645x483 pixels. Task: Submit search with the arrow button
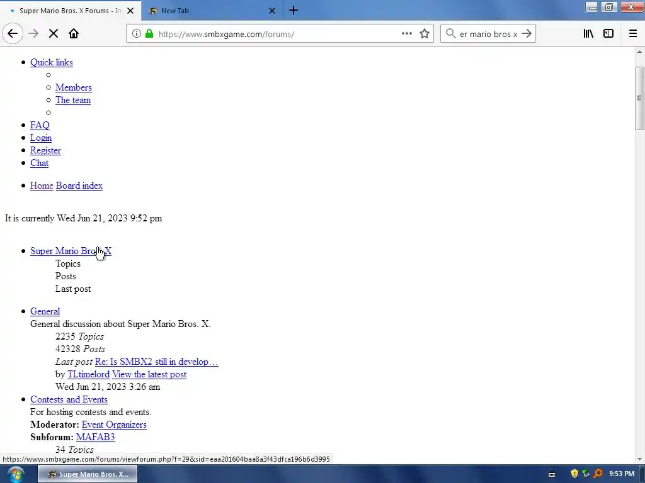click(527, 34)
